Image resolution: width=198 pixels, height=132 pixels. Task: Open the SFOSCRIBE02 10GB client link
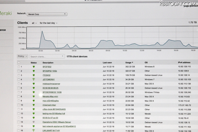coord(52,92)
